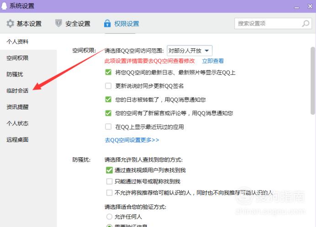Check 只能通过帐号或昵称找到我
The image size is (316, 227).
click(x=109, y=181)
